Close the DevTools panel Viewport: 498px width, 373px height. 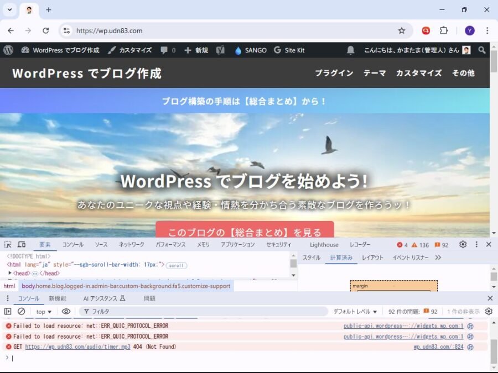click(489, 244)
